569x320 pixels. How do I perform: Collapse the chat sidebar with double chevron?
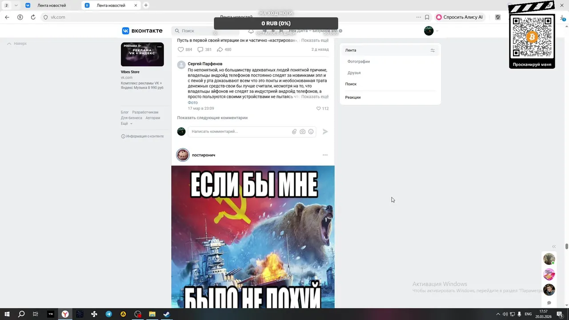click(554, 247)
